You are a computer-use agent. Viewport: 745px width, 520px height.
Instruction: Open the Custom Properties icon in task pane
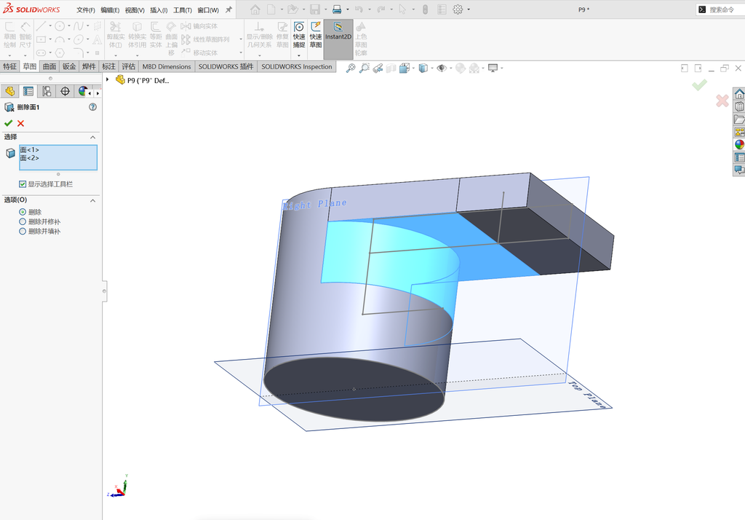coord(739,157)
